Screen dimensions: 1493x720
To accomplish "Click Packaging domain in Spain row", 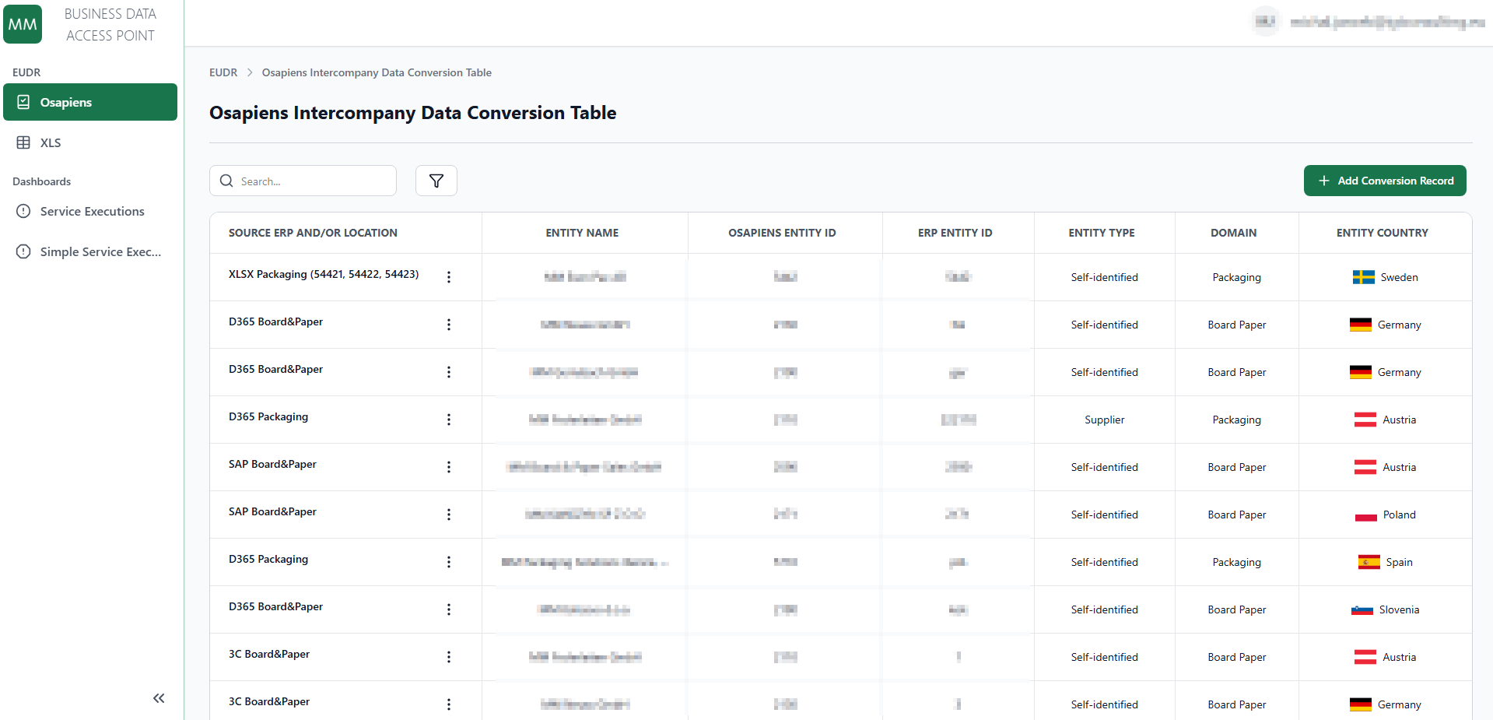I will 1237,562.
